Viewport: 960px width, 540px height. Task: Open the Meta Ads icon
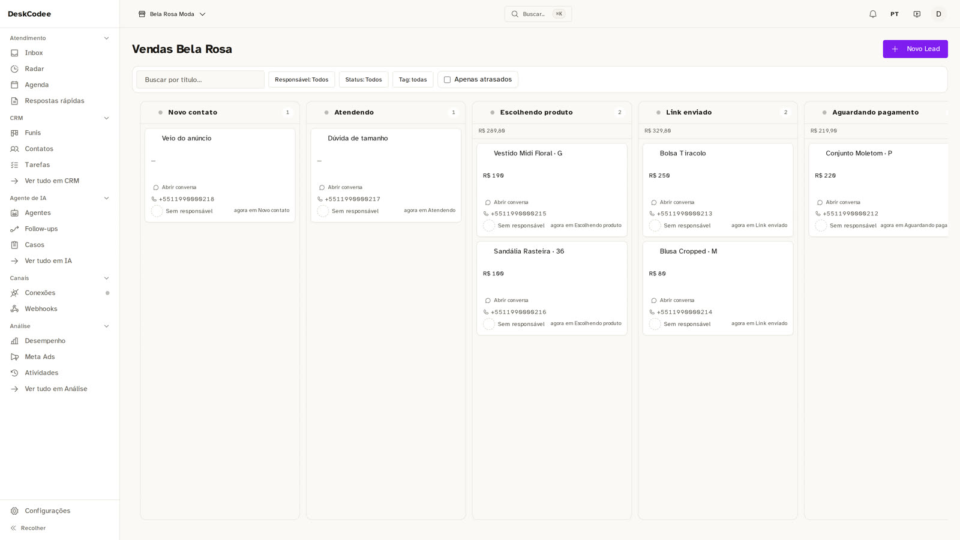[14, 357]
